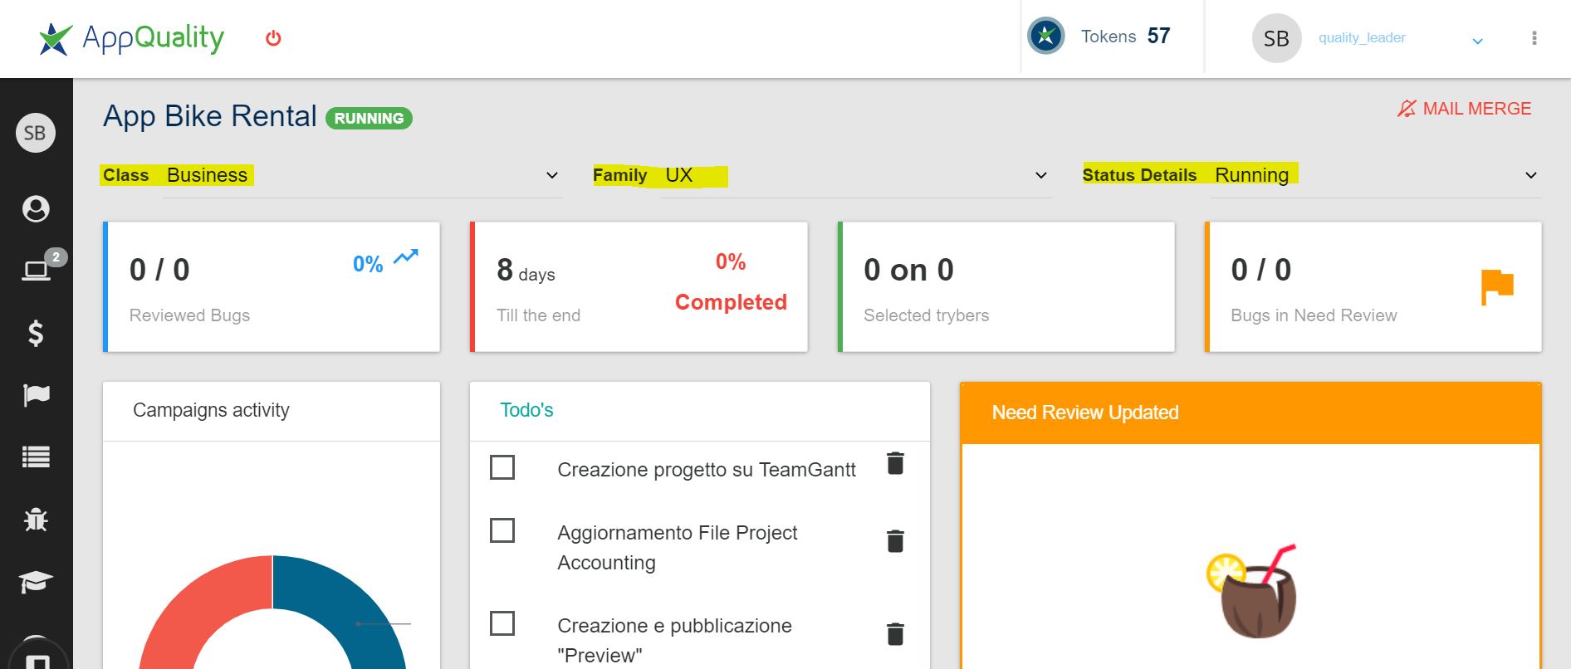Select the flag icon in the sidebar
The width and height of the screenshot is (1571, 669).
click(x=36, y=395)
